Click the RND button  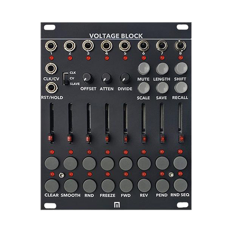point(89,186)
